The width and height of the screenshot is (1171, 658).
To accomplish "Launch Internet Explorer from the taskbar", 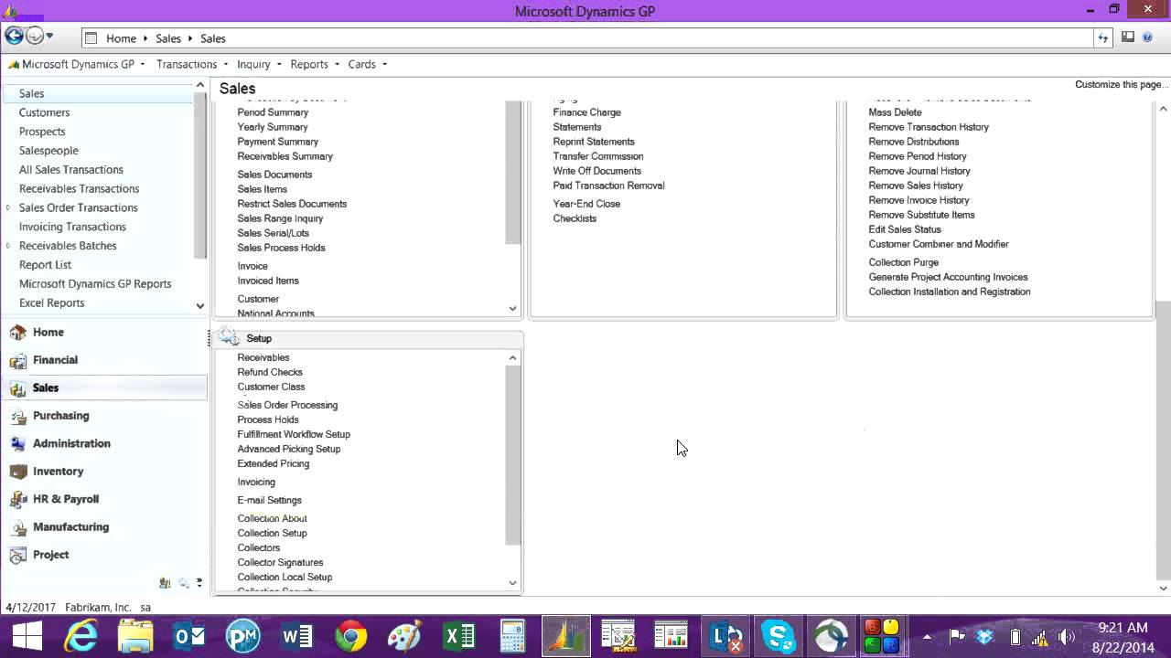I will pyautogui.click(x=81, y=636).
